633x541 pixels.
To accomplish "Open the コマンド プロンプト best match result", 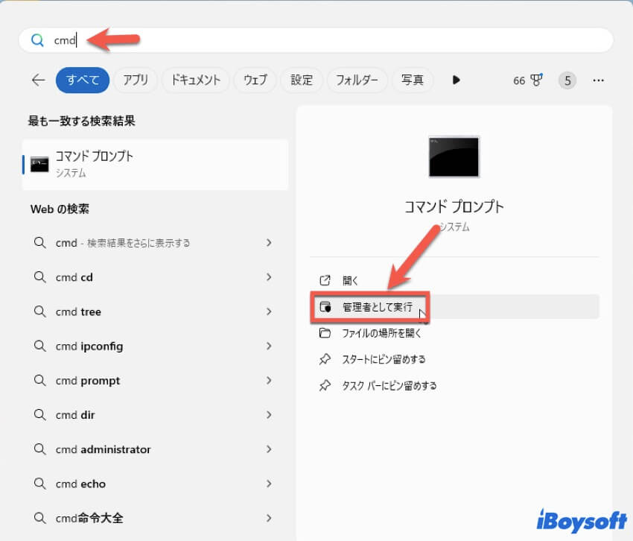I will tap(156, 165).
